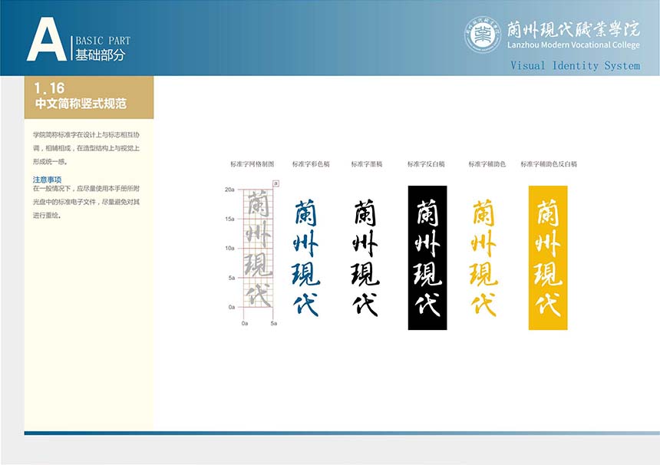Click the '标准字反白稿' label
The image size is (660, 465).
click(x=426, y=164)
